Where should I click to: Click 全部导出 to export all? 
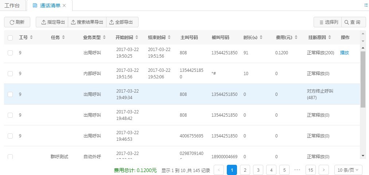click(123, 22)
